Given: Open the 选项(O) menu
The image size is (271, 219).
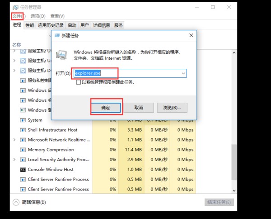Looking at the screenshot, I should (x=38, y=16).
